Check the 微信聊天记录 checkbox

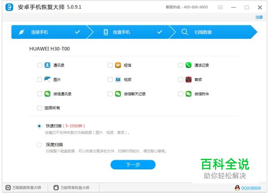(110, 94)
